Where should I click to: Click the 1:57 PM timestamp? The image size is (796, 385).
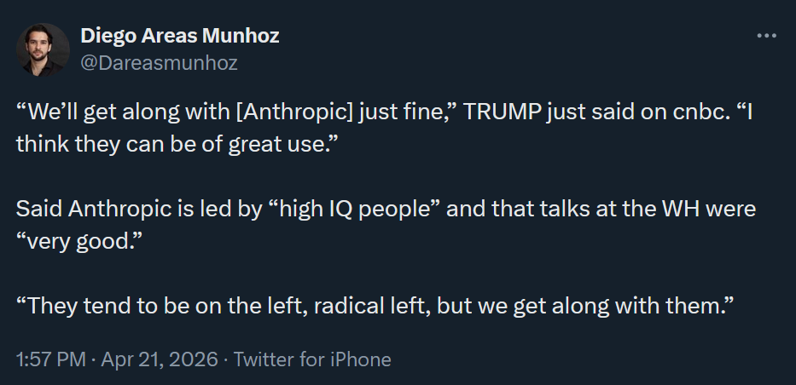[50, 359]
